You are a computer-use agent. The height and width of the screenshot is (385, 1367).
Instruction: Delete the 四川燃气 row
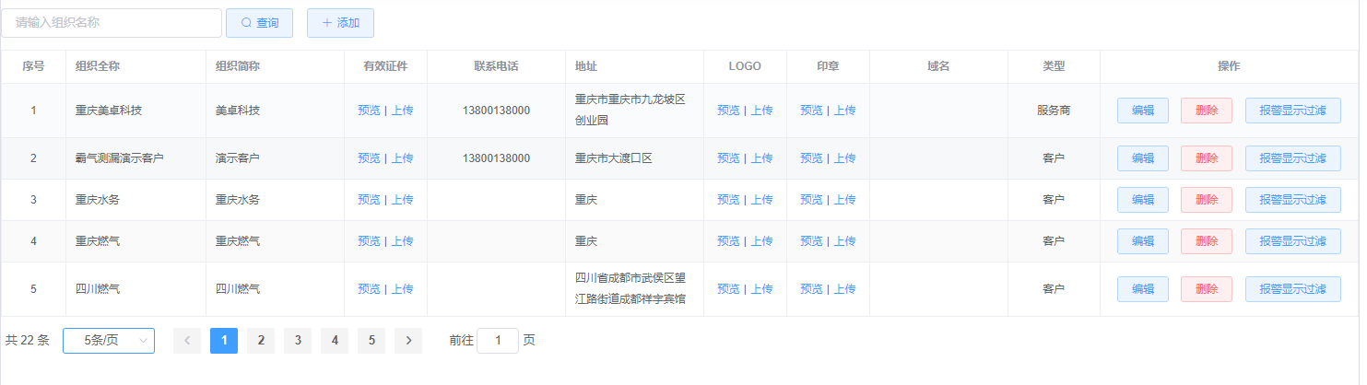[1206, 289]
